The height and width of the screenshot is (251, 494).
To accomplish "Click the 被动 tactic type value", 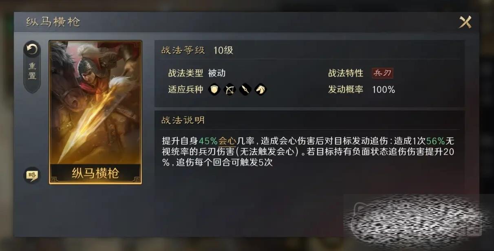I will [x=217, y=73].
